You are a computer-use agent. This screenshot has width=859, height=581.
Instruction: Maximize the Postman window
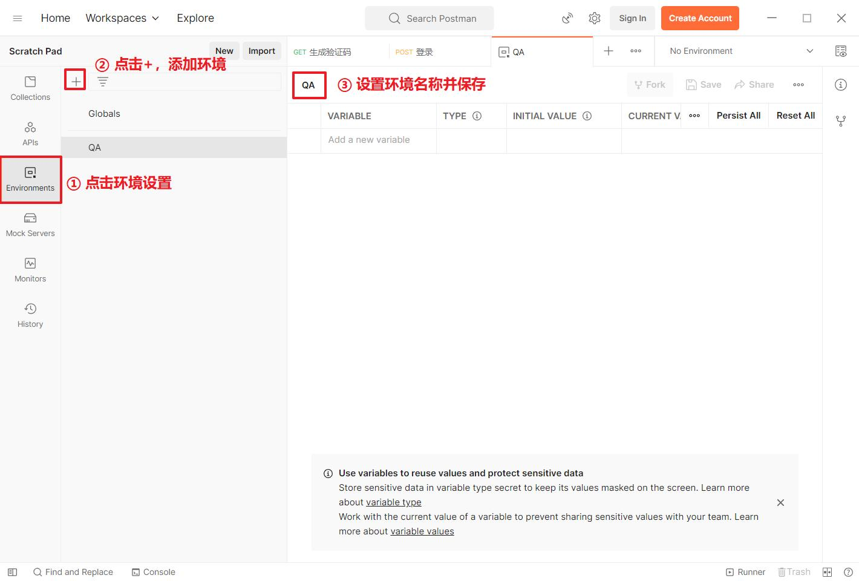tap(807, 18)
